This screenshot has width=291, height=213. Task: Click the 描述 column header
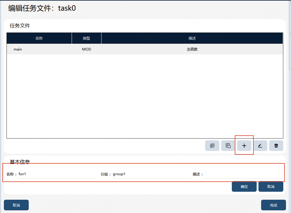pos(192,38)
